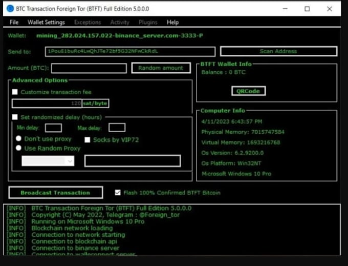Open the Exceptions menu
Viewport: 348px width, 266px height.
pyautogui.click(x=88, y=22)
